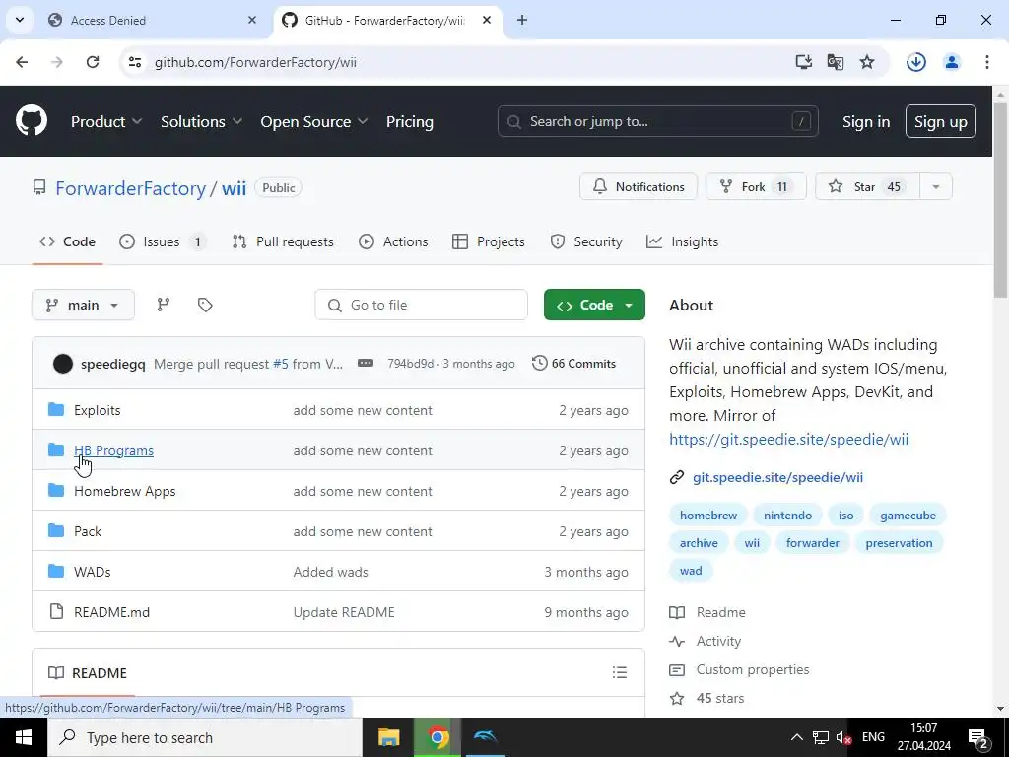Viewport: 1009px width, 757px height.
Task: Open the HB Programs folder link
Action: [x=114, y=450]
